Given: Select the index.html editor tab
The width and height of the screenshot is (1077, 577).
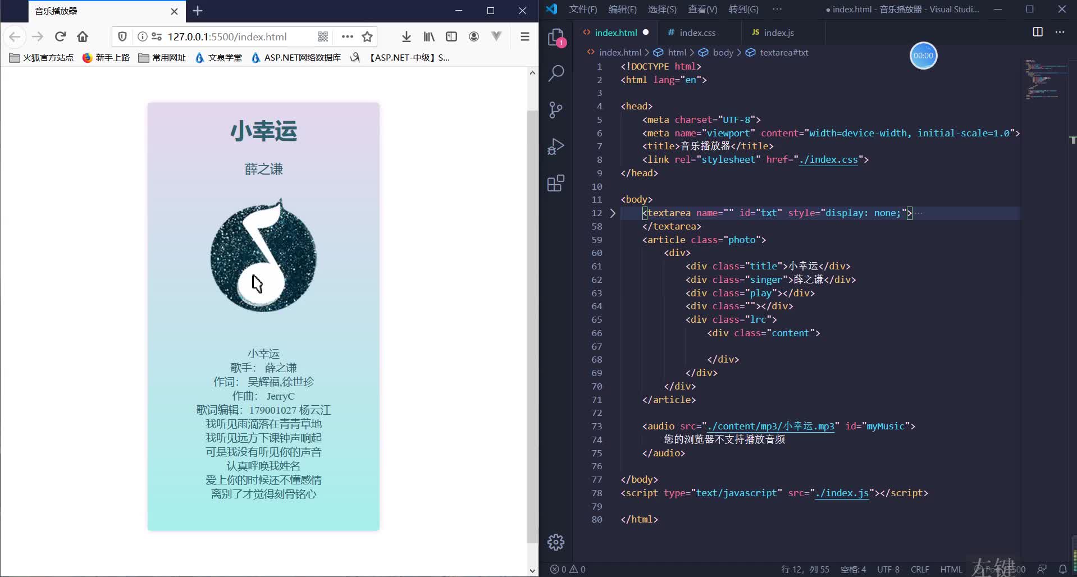Looking at the screenshot, I should [615, 33].
